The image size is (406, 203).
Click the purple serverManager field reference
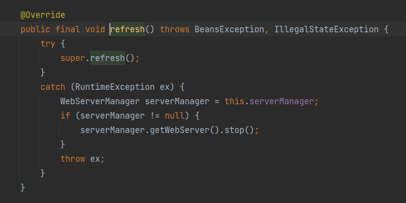click(282, 101)
